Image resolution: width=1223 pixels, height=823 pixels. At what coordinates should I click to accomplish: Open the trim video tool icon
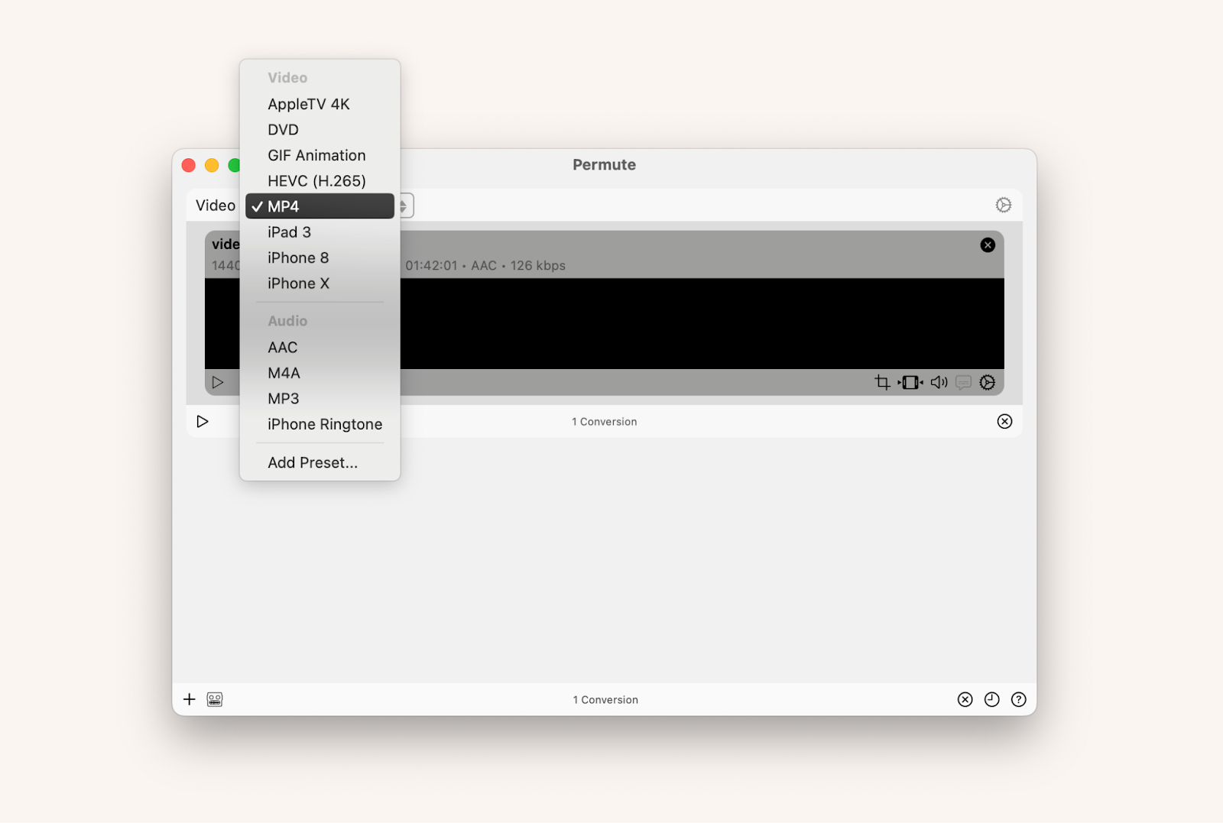(910, 382)
